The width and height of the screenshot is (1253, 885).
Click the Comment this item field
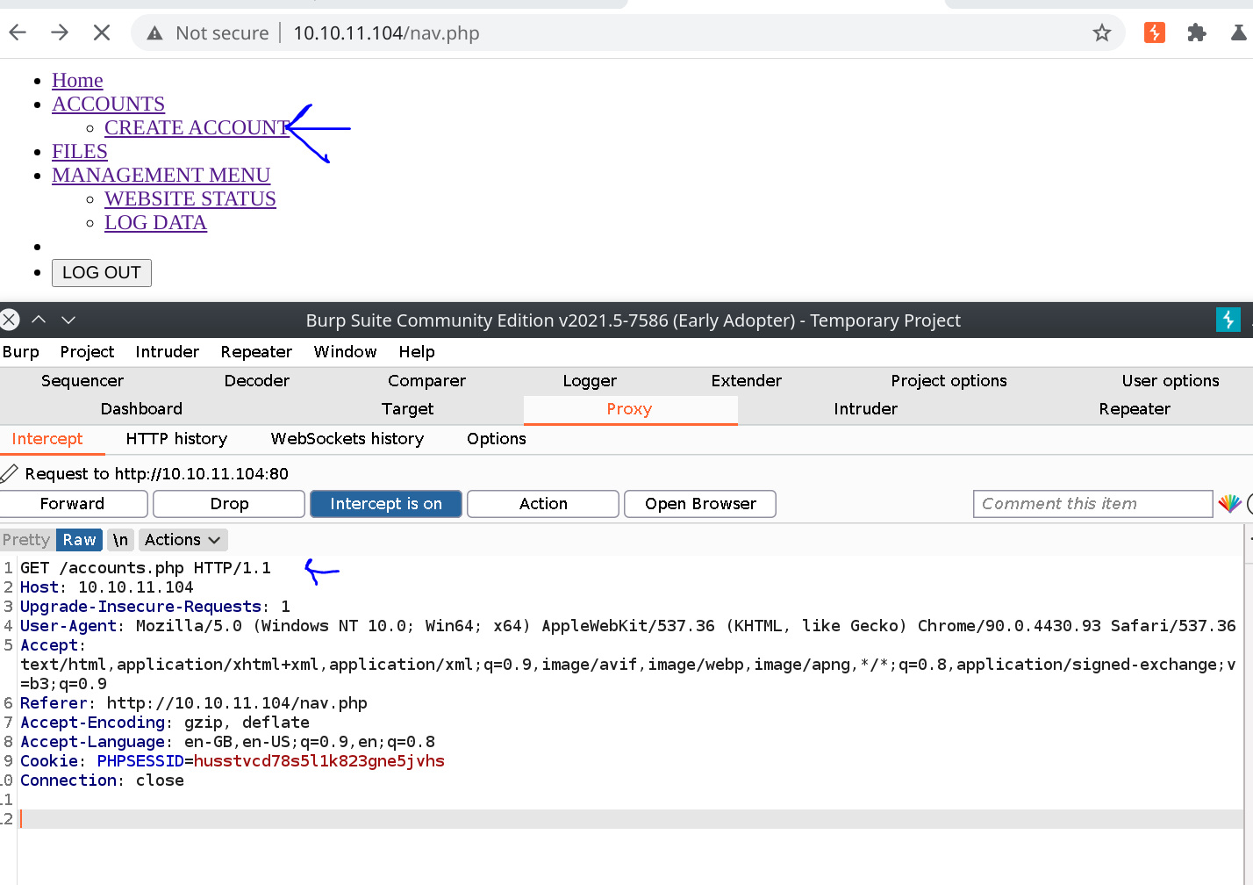(x=1092, y=504)
